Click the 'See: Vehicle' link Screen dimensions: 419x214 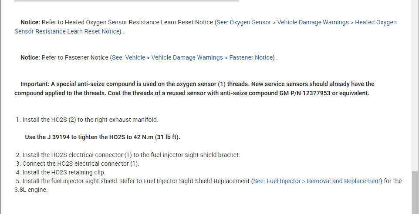(128, 57)
